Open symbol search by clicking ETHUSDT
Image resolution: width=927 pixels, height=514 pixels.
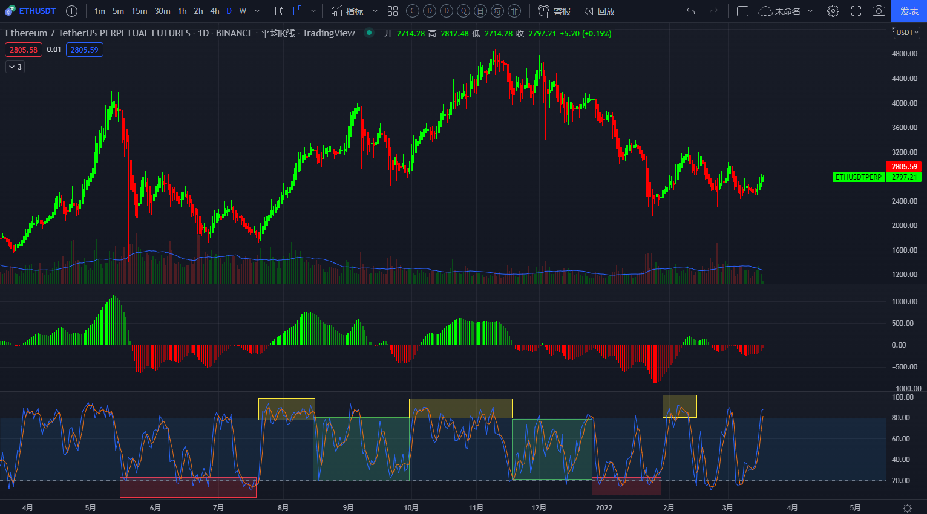point(36,11)
